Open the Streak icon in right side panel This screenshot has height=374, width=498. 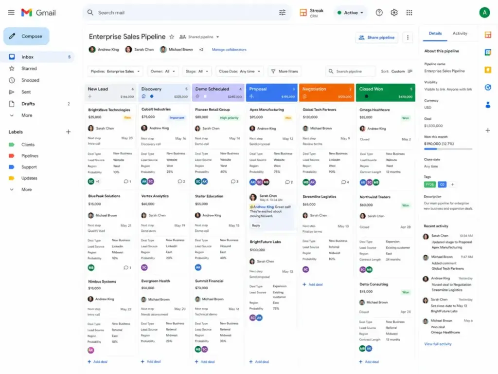[x=488, y=35]
